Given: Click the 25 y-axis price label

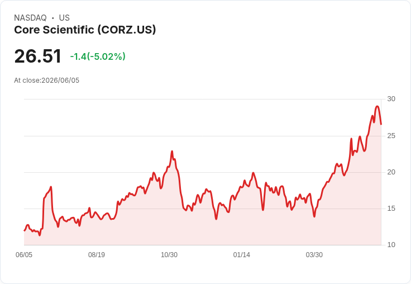Looking at the screenshot, I should click(x=391, y=136).
